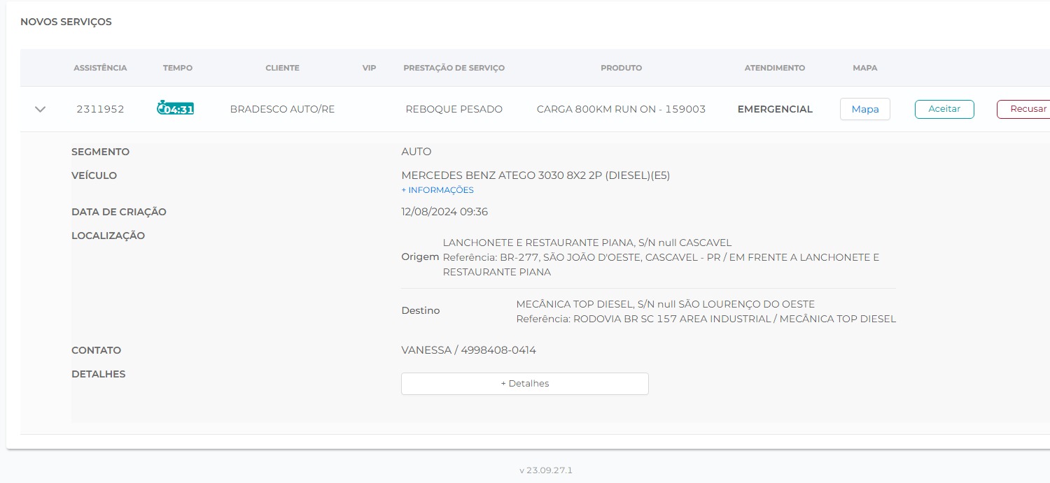The image size is (1050, 483).
Task: Click the SEGMENTO label
Action: coord(100,152)
